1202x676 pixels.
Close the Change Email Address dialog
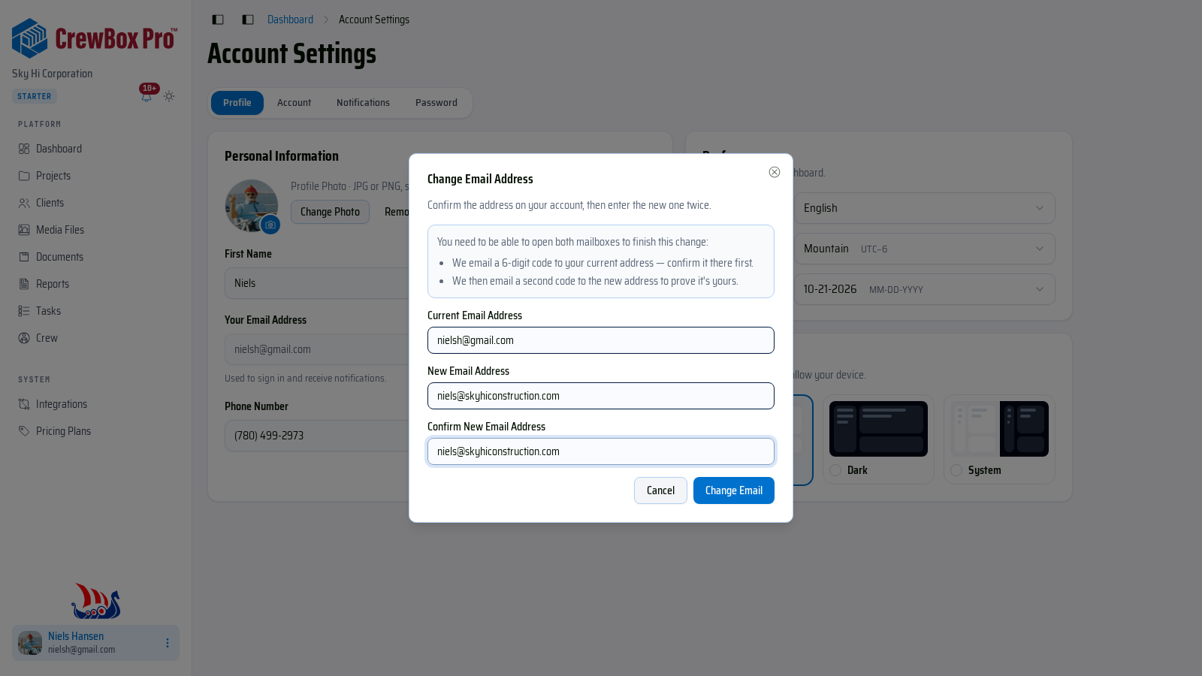click(775, 172)
